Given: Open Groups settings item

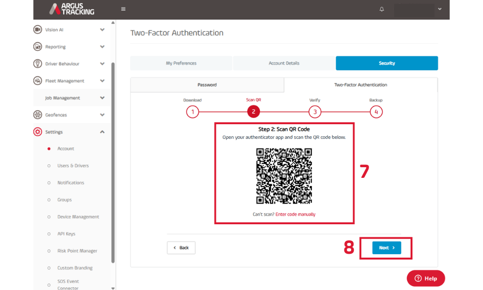Looking at the screenshot, I should pos(64,200).
